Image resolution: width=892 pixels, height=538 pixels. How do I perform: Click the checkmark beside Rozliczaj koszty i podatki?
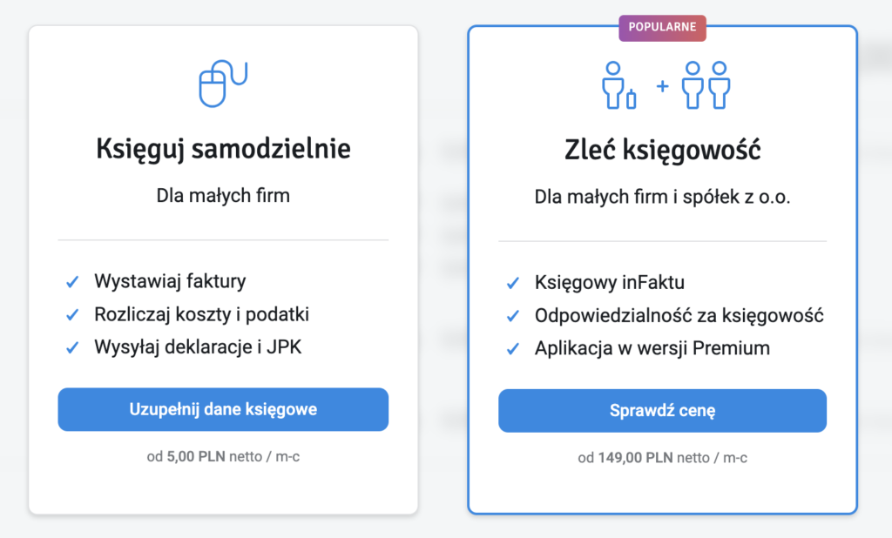pos(72,315)
